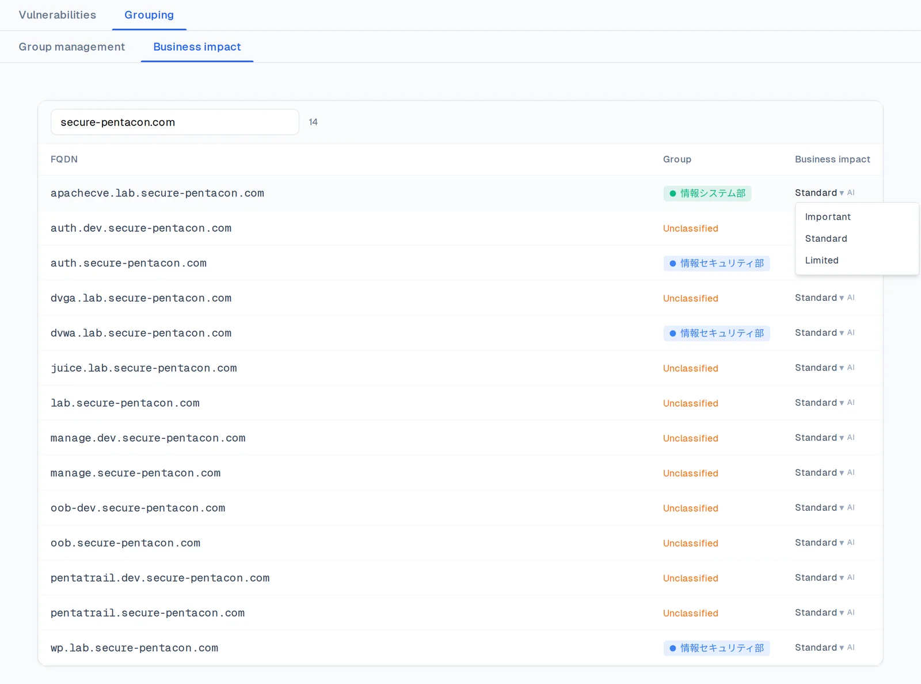Click the juice.lab.secure-pentacon.com FQDN
This screenshot has width=921, height=684.
point(144,368)
